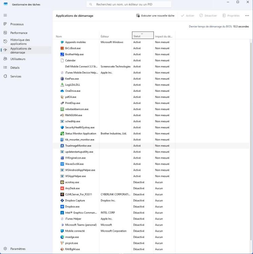Open the hamburger navigation menu
The height and width of the screenshot is (254, 253).
click(x=5, y=16)
